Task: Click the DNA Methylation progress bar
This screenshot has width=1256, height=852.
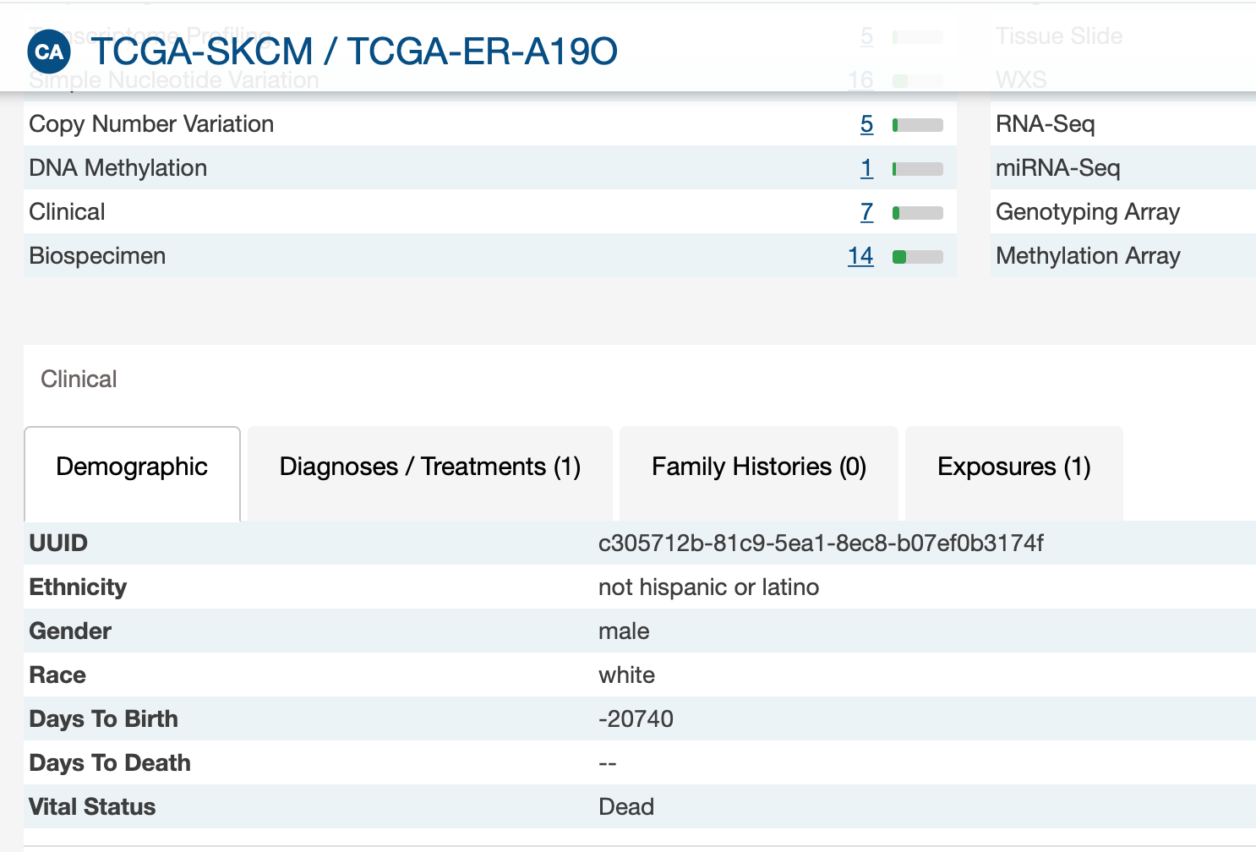Action: (x=918, y=169)
